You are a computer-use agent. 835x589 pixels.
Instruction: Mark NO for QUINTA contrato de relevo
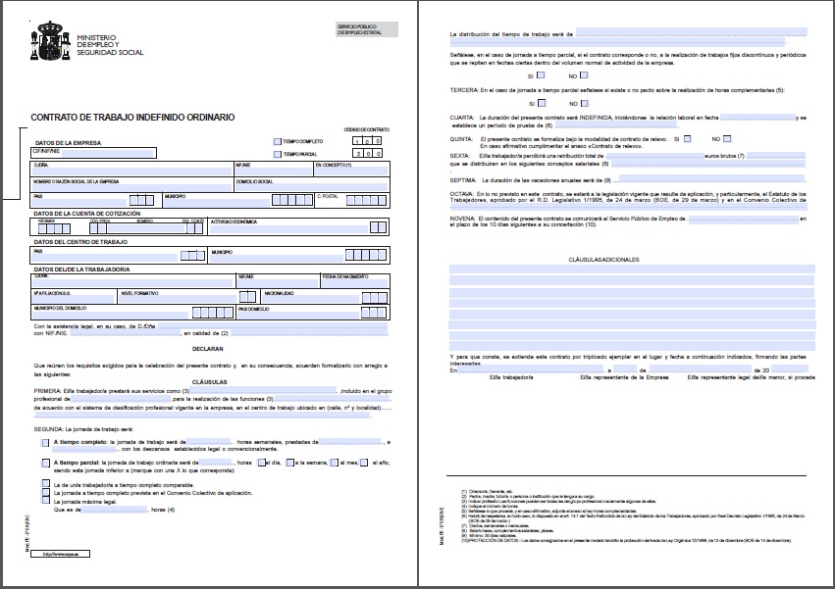(x=727, y=138)
